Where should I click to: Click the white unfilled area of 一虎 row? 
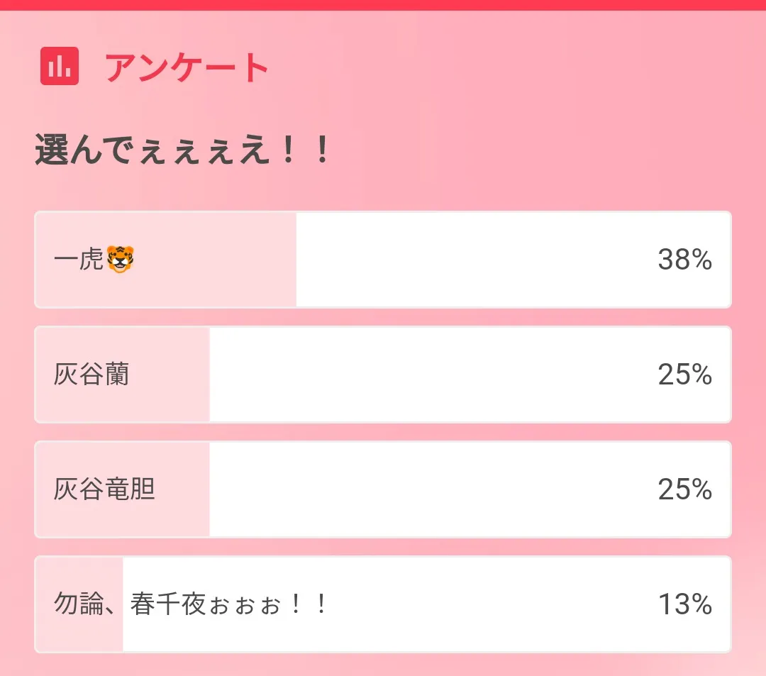[x=468, y=260]
